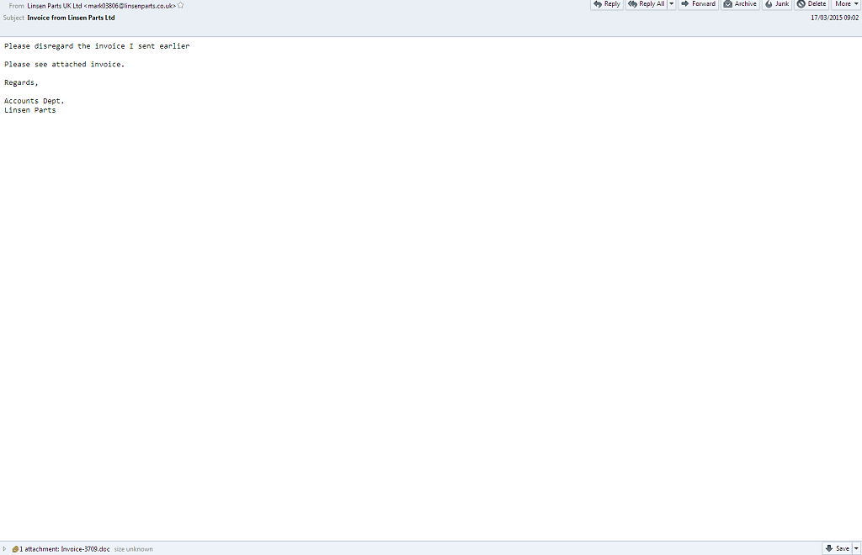Click the "Please see attached invoice" line

pos(64,64)
